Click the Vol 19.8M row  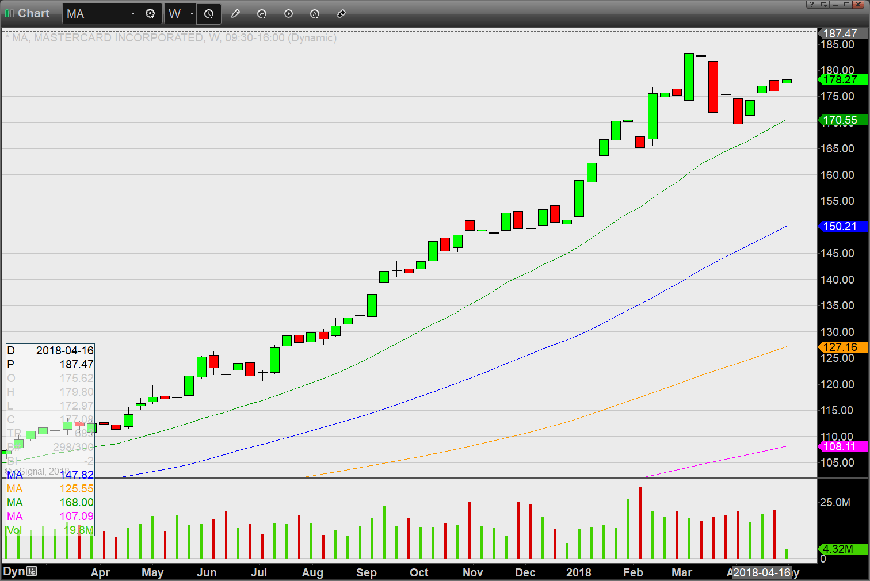click(x=50, y=530)
